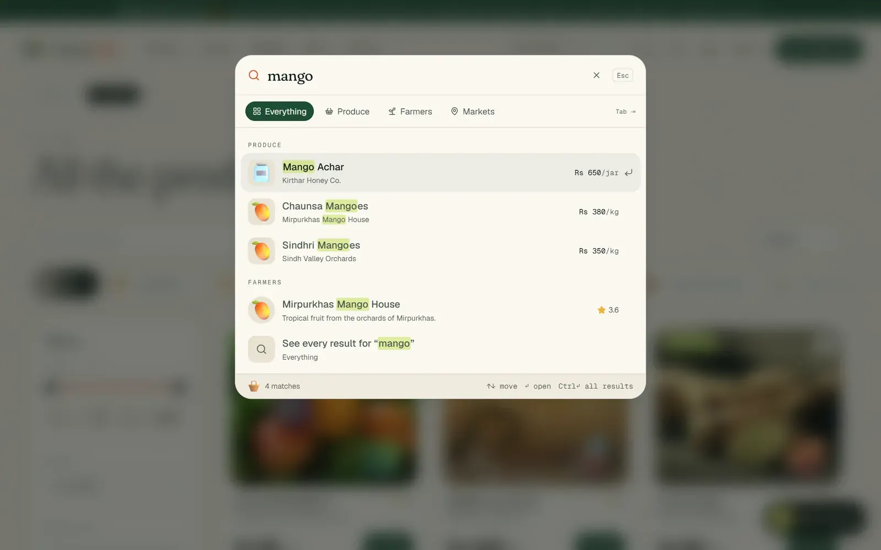Click the Rs 350/kg price

[x=599, y=251]
